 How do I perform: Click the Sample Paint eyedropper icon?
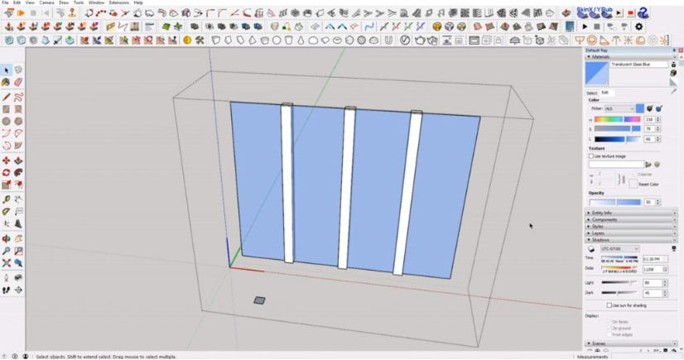674,91
